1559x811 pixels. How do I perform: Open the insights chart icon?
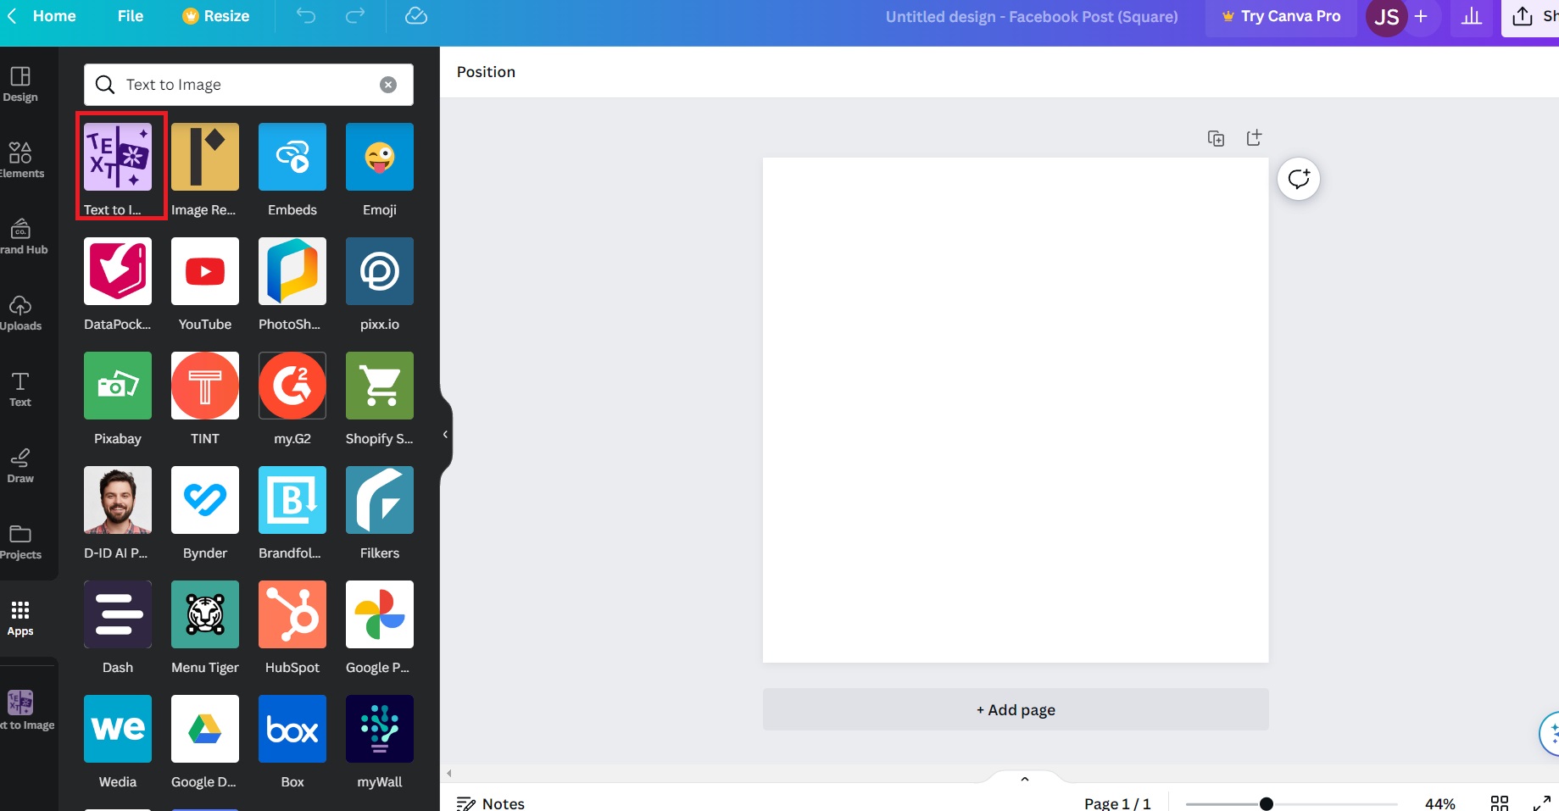coord(1472,16)
